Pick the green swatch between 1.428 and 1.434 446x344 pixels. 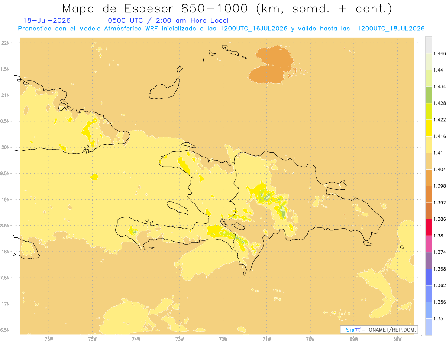429,95
